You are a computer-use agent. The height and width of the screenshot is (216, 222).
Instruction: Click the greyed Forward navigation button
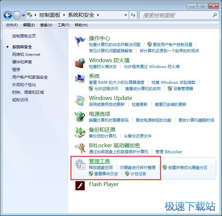coord(17,15)
